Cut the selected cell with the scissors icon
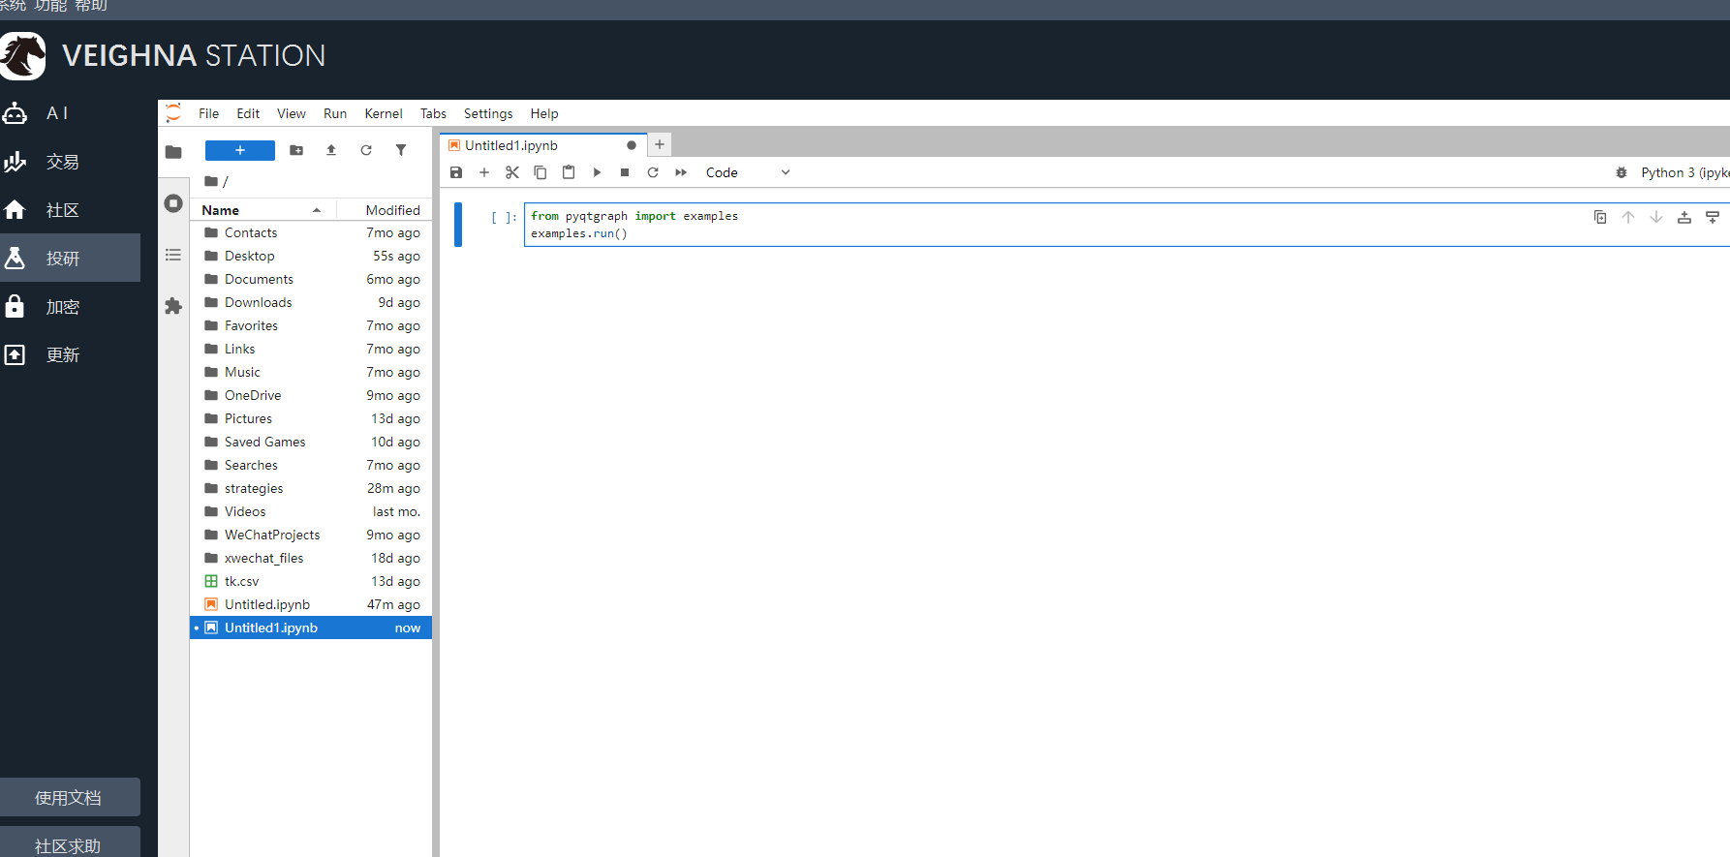 (512, 172)
